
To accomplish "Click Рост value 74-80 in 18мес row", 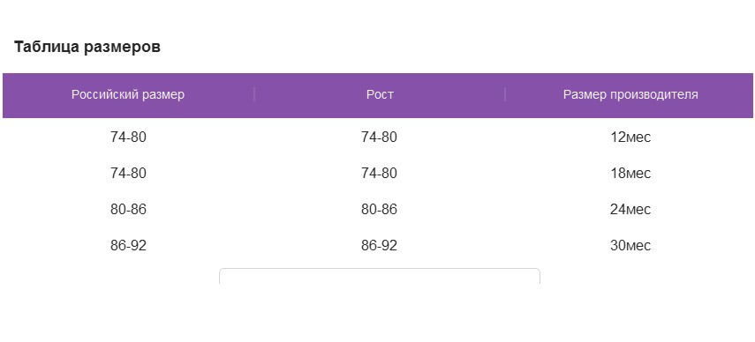I will pyautogui.click(x=379, y=174).
